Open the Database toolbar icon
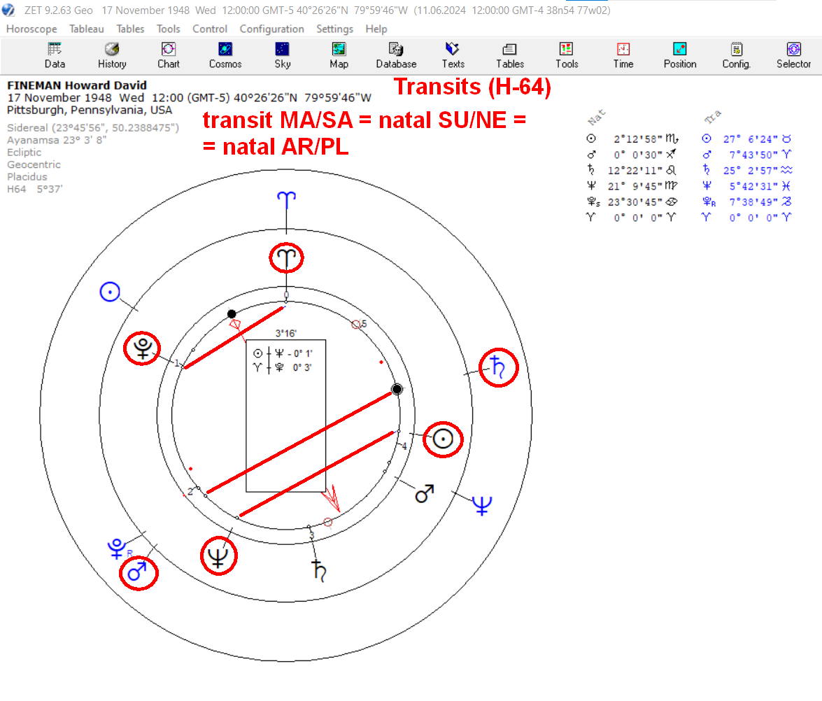This screenshot has width=822, height=701. point(396,55)
